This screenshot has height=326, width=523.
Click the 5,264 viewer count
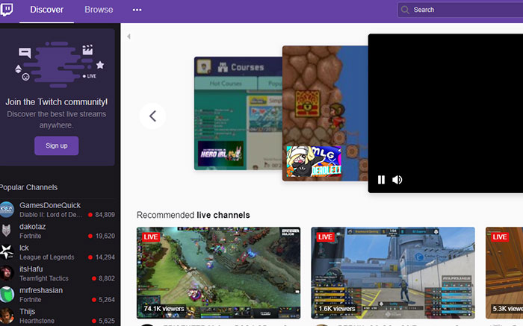106,300
